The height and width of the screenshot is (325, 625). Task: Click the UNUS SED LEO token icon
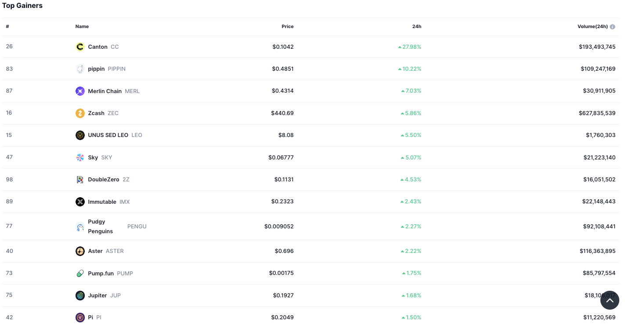80,135
